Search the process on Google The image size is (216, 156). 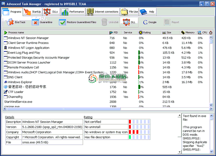150,22
